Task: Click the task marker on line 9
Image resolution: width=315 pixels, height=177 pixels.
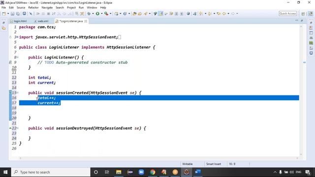Action: click(10, 62)
